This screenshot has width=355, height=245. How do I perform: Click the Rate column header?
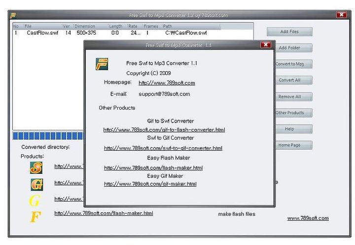pos(135,26)
